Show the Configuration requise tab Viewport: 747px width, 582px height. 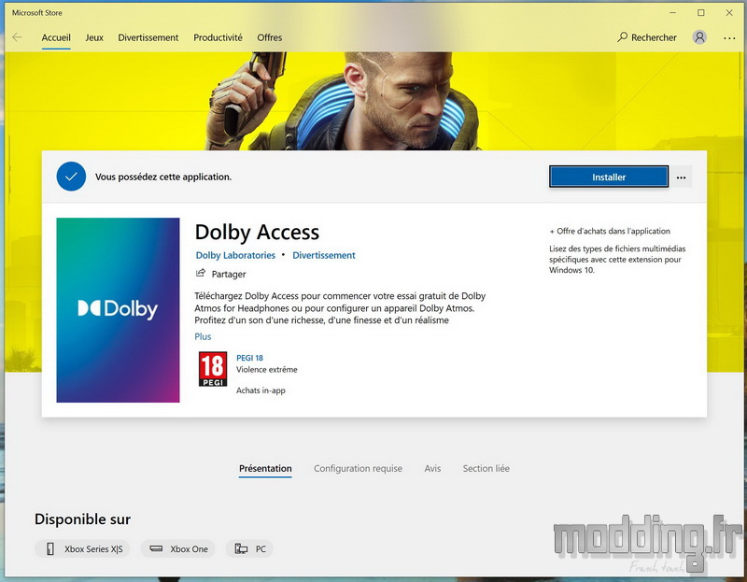click(358, 469)
